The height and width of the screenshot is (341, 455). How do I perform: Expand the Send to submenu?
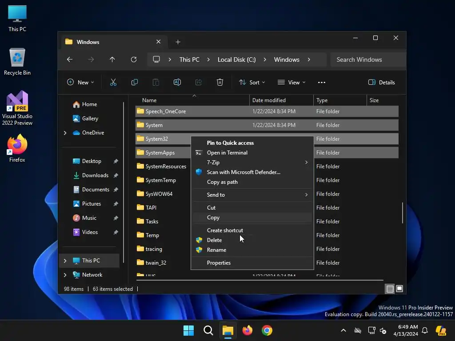[306, 195]
